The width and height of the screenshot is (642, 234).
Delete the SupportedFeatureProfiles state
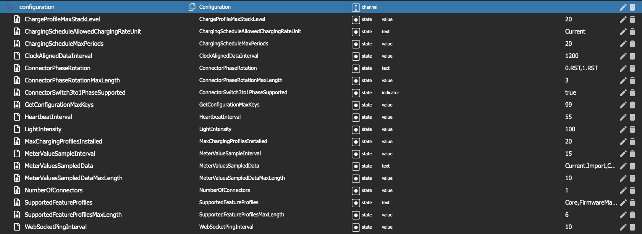tap(632, 203)
